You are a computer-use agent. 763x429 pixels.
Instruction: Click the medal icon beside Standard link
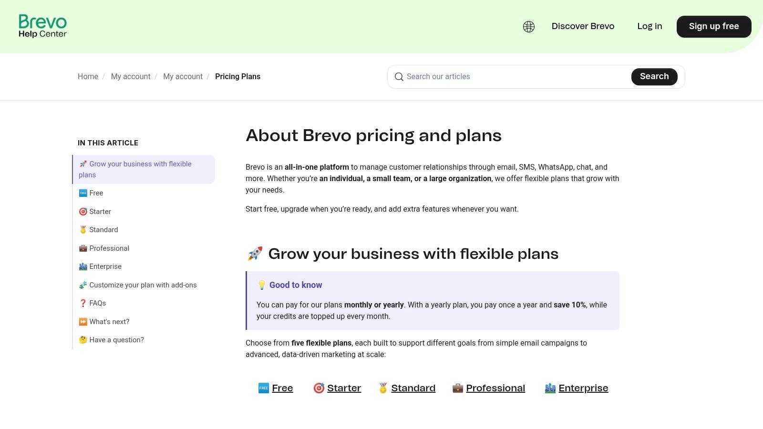click(382, 388)
